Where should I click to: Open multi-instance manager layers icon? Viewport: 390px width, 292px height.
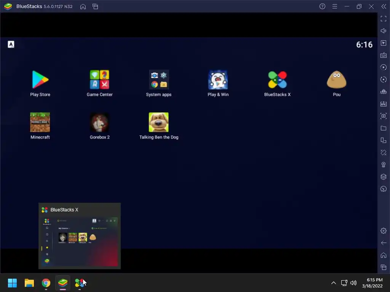tap(384, 177)
